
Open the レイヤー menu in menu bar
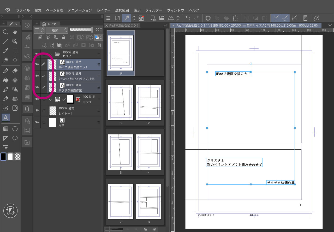click(x=103, y=10)
